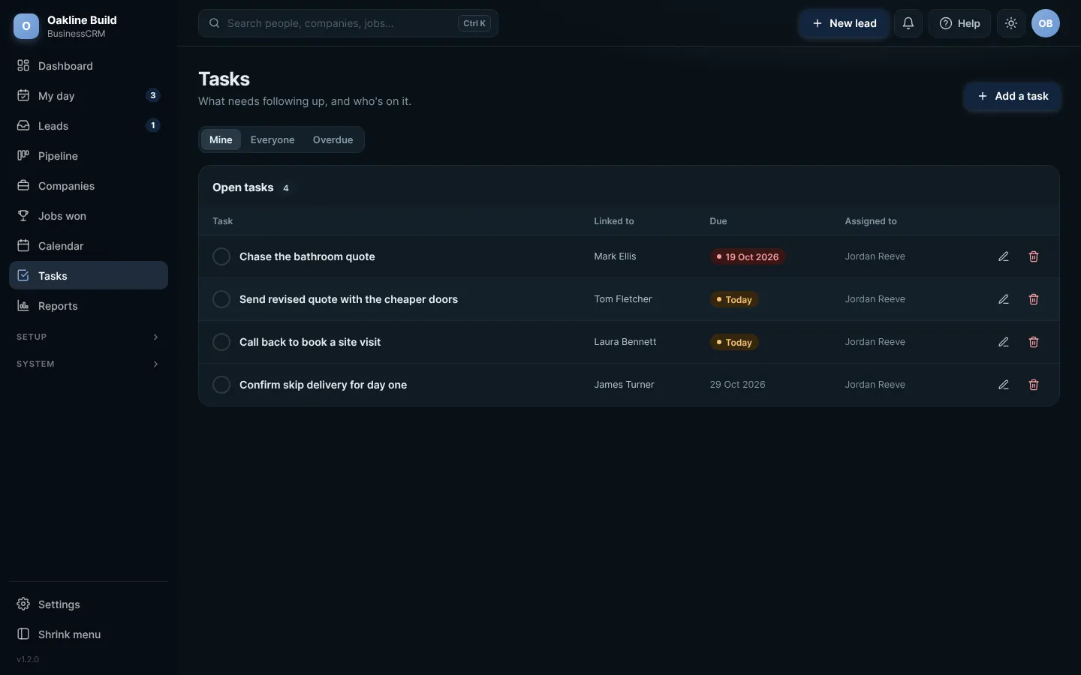
Task: Edit the Chase the bathroom quote task
Action: [1004, 256]
